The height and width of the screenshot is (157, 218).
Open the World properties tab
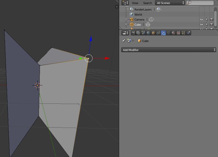(148, 33)
